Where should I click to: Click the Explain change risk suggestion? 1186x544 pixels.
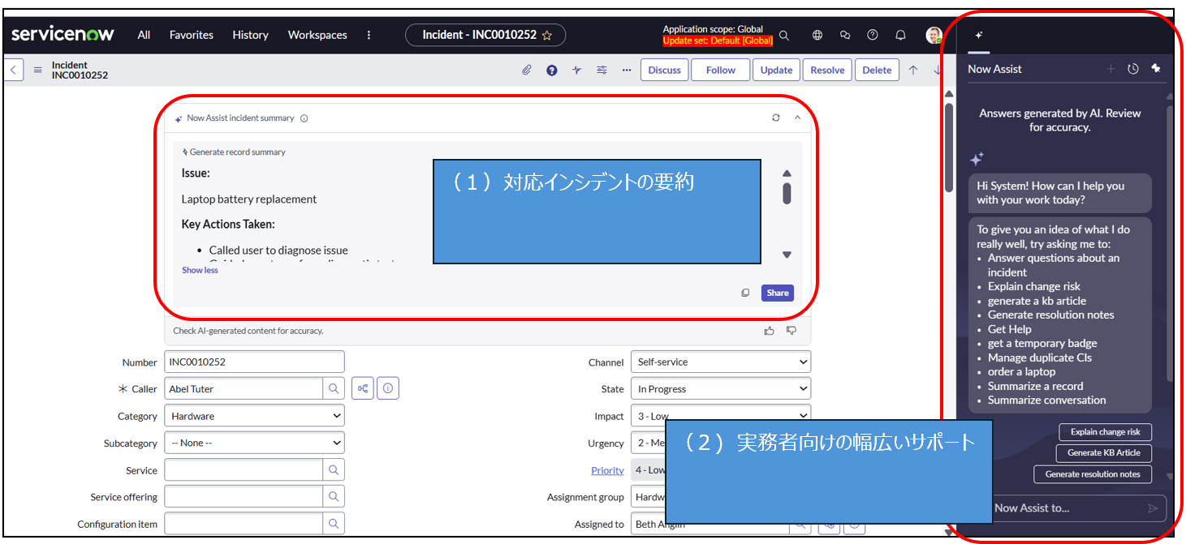pyautogui.click(x=1105, y=432)
